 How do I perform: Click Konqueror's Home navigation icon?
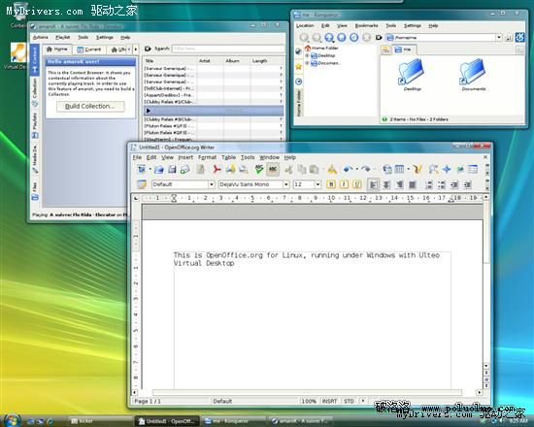click(342, 38)
